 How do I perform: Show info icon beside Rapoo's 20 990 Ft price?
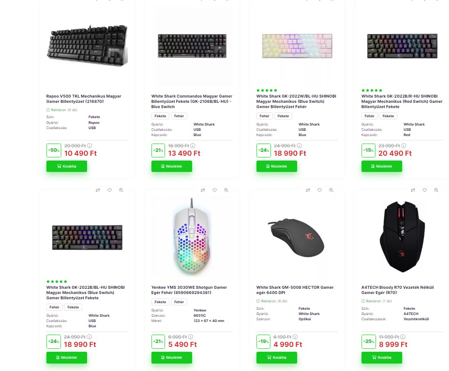[90, 146]
